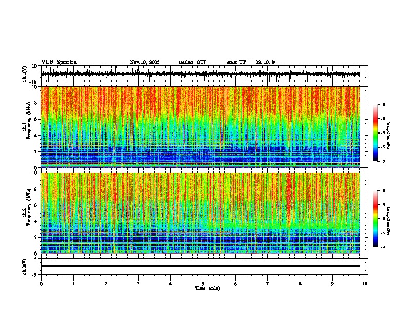Click the "ch.1(V)" waveform axis label
Image resolution: width=411 pixels, height=318 pixels.
[24, 74]
